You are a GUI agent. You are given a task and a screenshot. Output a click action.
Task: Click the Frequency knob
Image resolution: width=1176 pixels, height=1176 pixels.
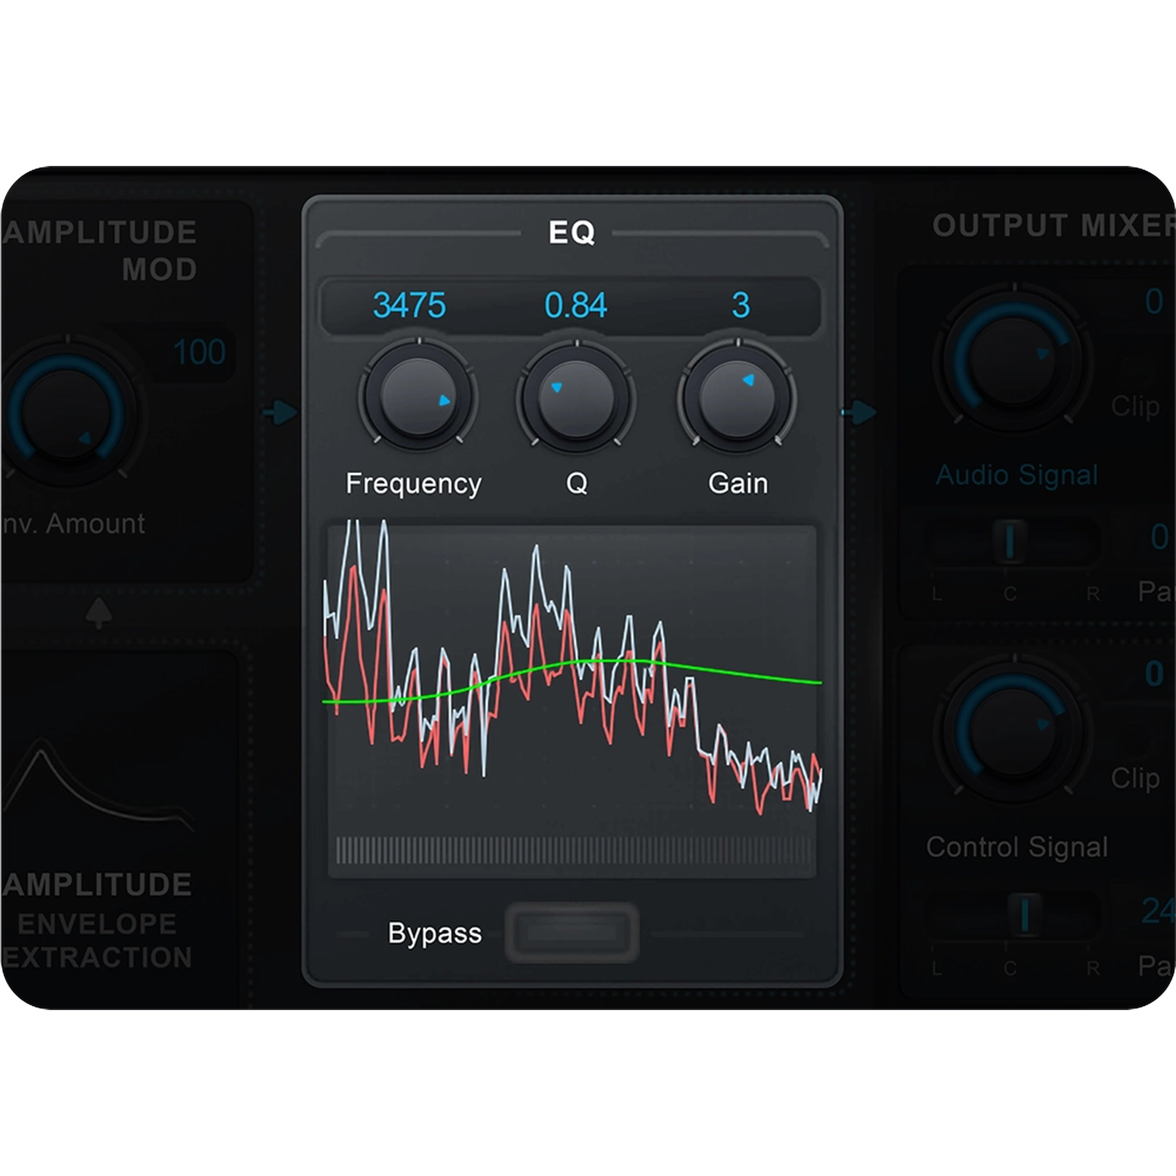pos(417,396)
